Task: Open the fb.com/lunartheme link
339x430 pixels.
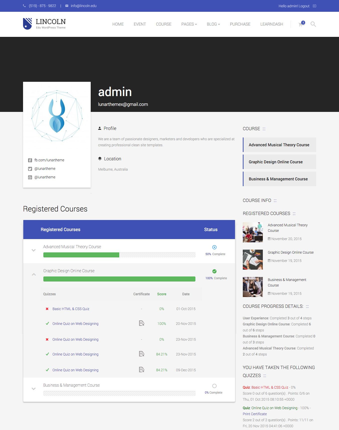Action: click(49, 160)
